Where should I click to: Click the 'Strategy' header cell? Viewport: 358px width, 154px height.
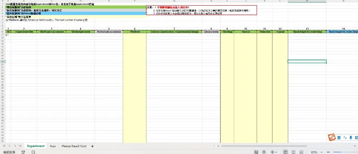click(x=227, y=32)
